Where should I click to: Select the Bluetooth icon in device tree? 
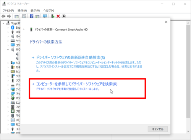[x=13, y=28]
